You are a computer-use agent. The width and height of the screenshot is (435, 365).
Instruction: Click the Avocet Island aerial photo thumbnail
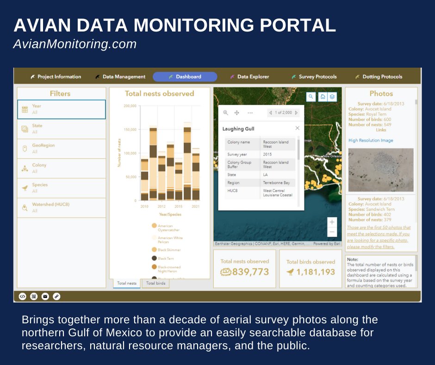[381, 170]
